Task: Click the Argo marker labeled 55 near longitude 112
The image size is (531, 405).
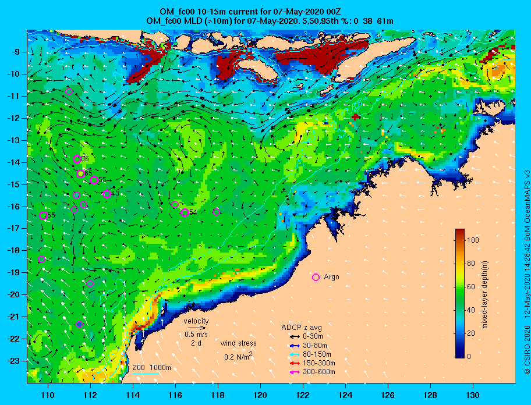Action: [94, 180]
